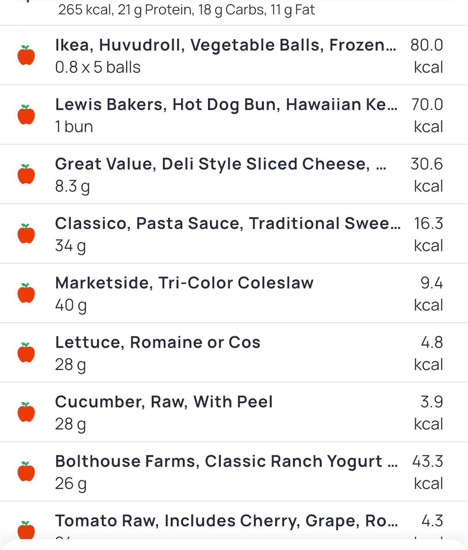
Task: Open Bolthouse Farms Classic Ranch Yogurt item
Action: click(226, 461)
